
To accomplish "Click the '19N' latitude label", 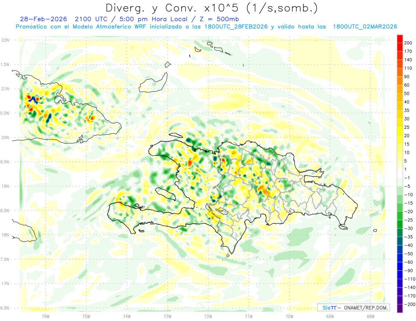I will [5, 186].
